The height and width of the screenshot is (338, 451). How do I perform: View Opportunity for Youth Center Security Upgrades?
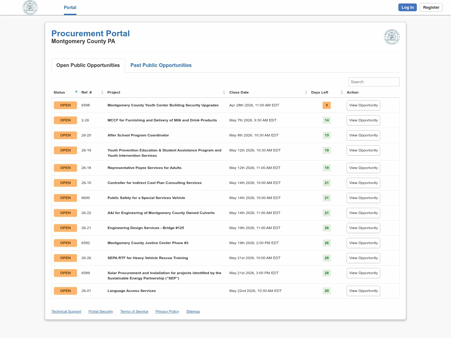[363, 105]
